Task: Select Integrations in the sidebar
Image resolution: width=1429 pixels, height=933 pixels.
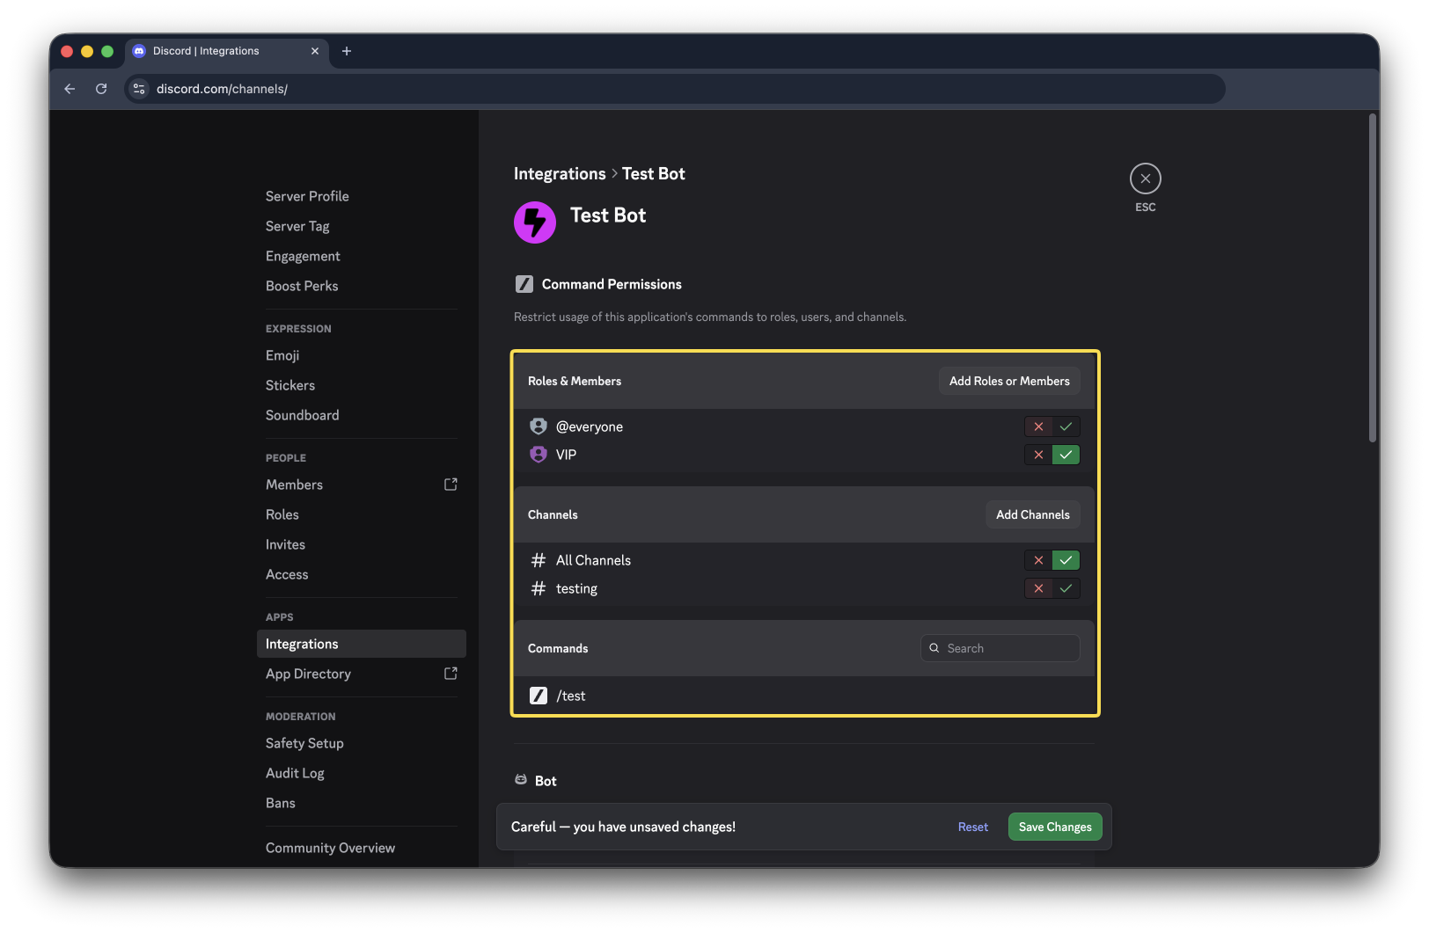Action: coord(361,644)
